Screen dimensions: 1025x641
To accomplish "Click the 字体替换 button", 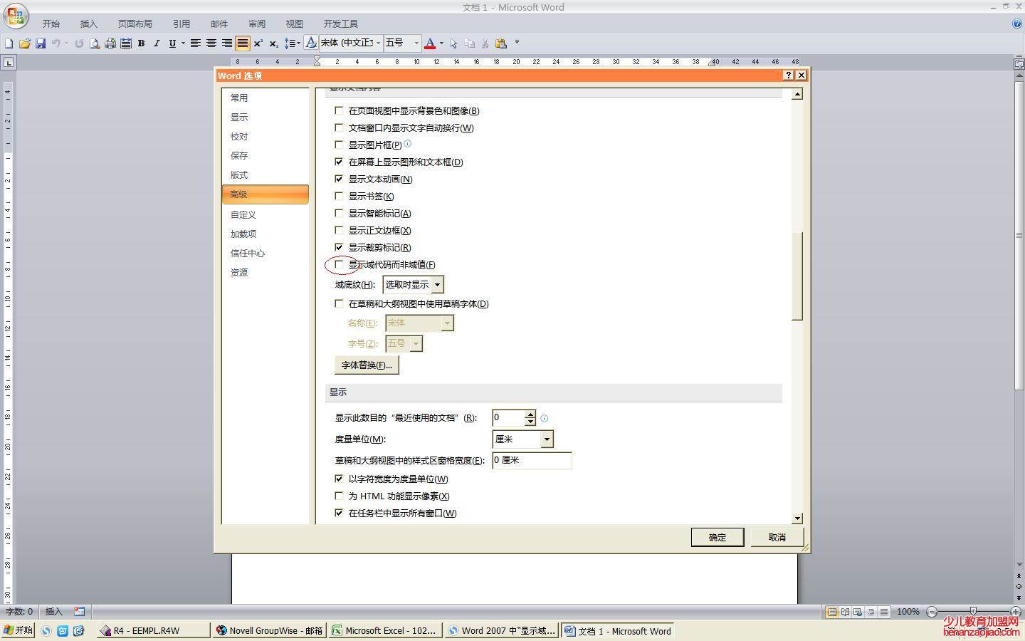I will pyautogui.click(x=367, y=365).
